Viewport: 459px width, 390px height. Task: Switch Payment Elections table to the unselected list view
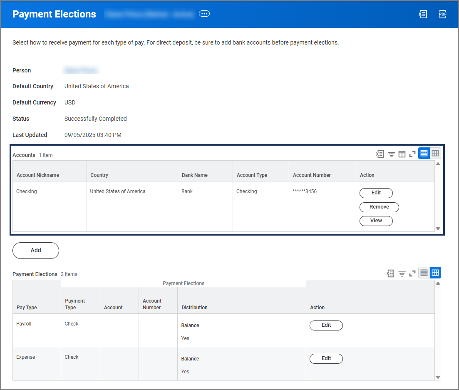[x=424, y=273]
